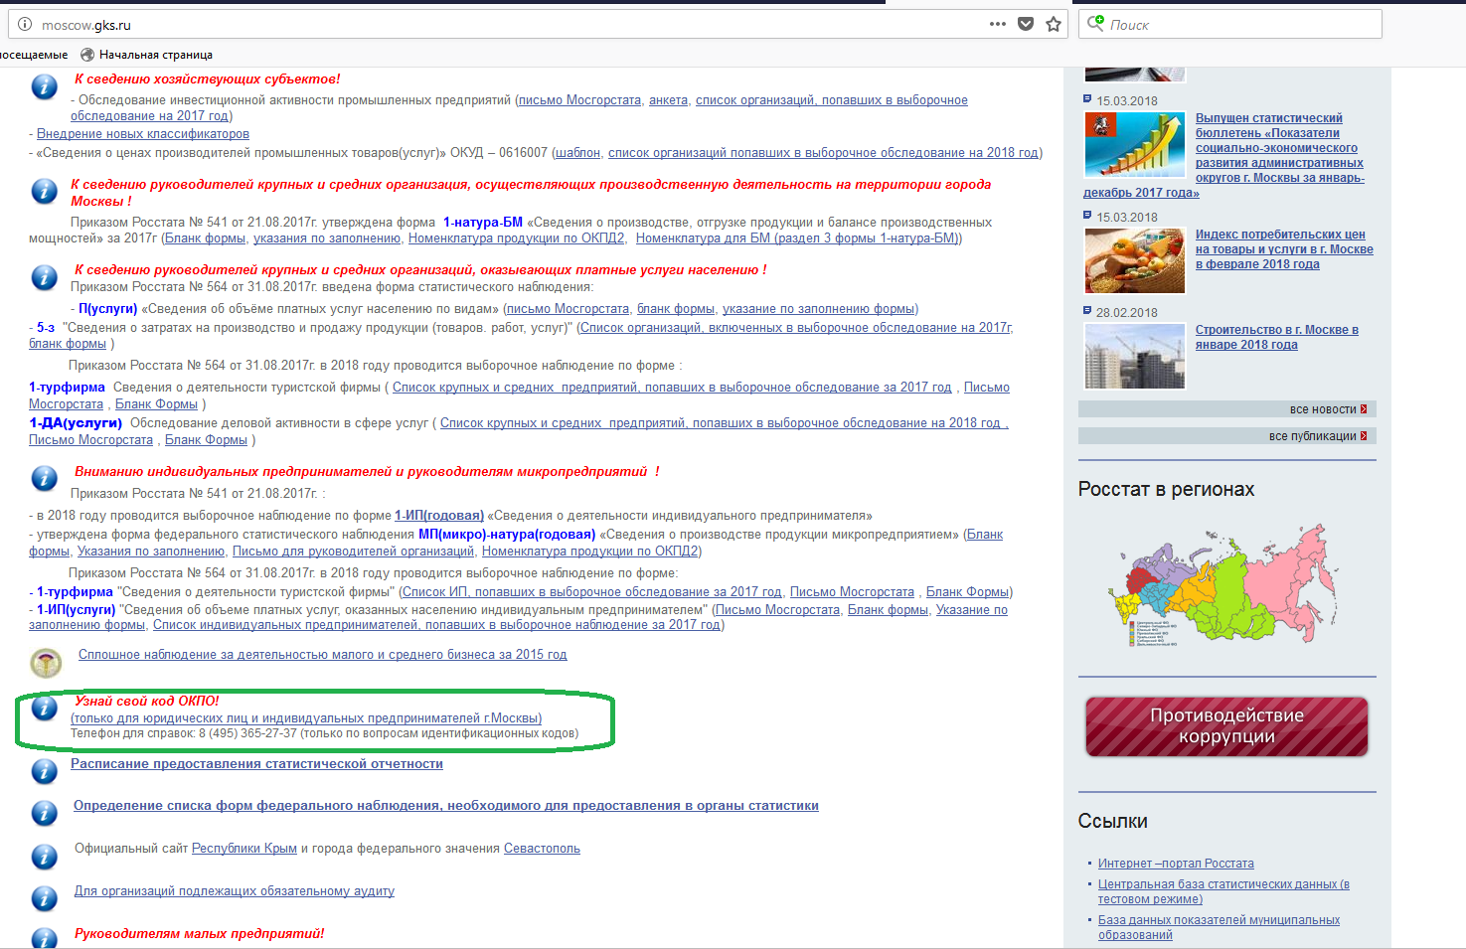Bookmark this page with the star icon
The width and height of the screenshot is (1466, 949).
pos(1054,25)
